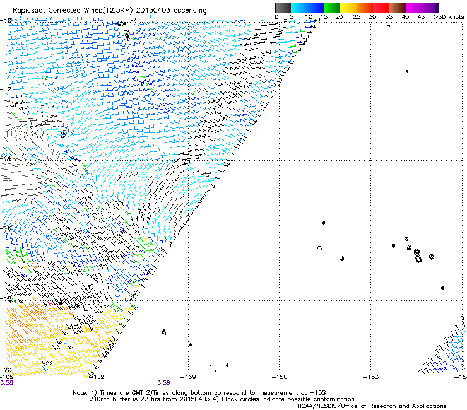Click the '30' legend speed label
This screenshot has height=410, width=467.
[372, 17]
